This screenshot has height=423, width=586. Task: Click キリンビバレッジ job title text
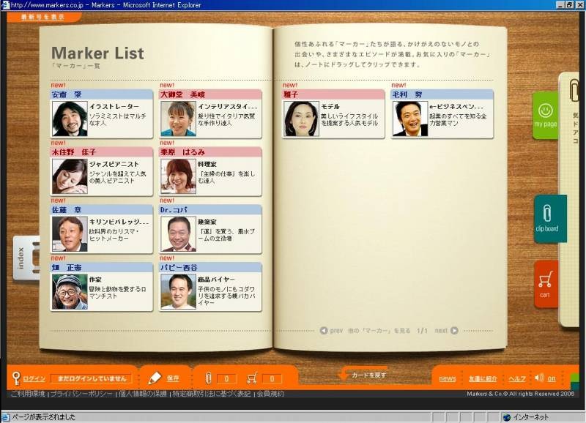[119, 222]
